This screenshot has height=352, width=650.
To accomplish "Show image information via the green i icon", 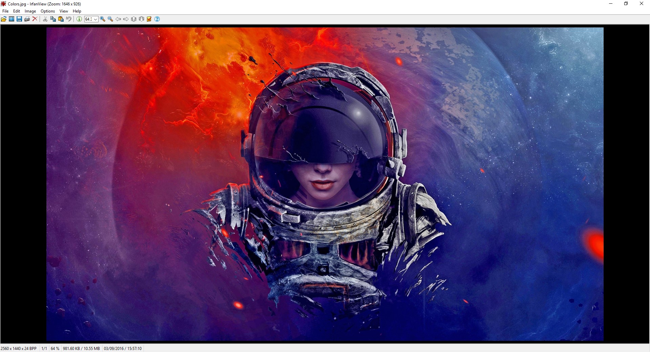I will (79, 19).
